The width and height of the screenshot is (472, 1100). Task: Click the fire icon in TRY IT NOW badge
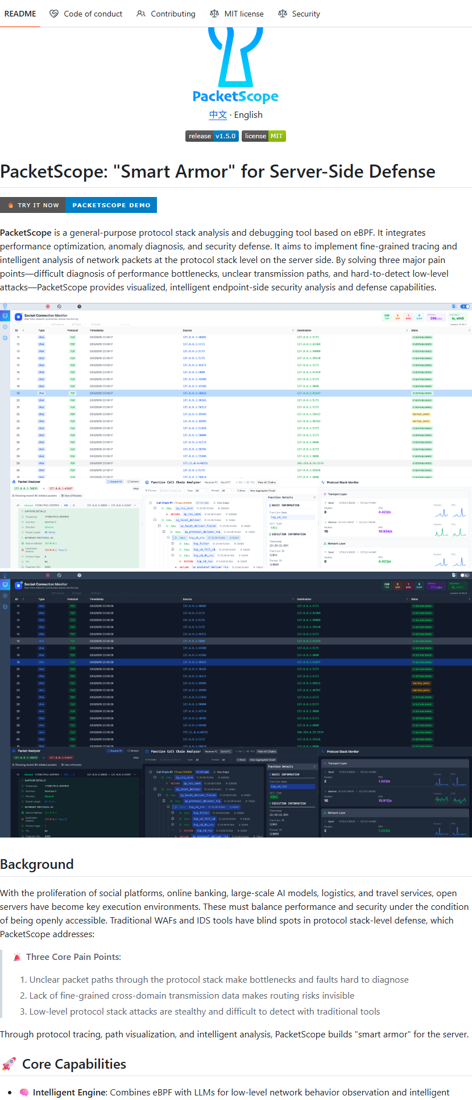[x=10, y=205]
